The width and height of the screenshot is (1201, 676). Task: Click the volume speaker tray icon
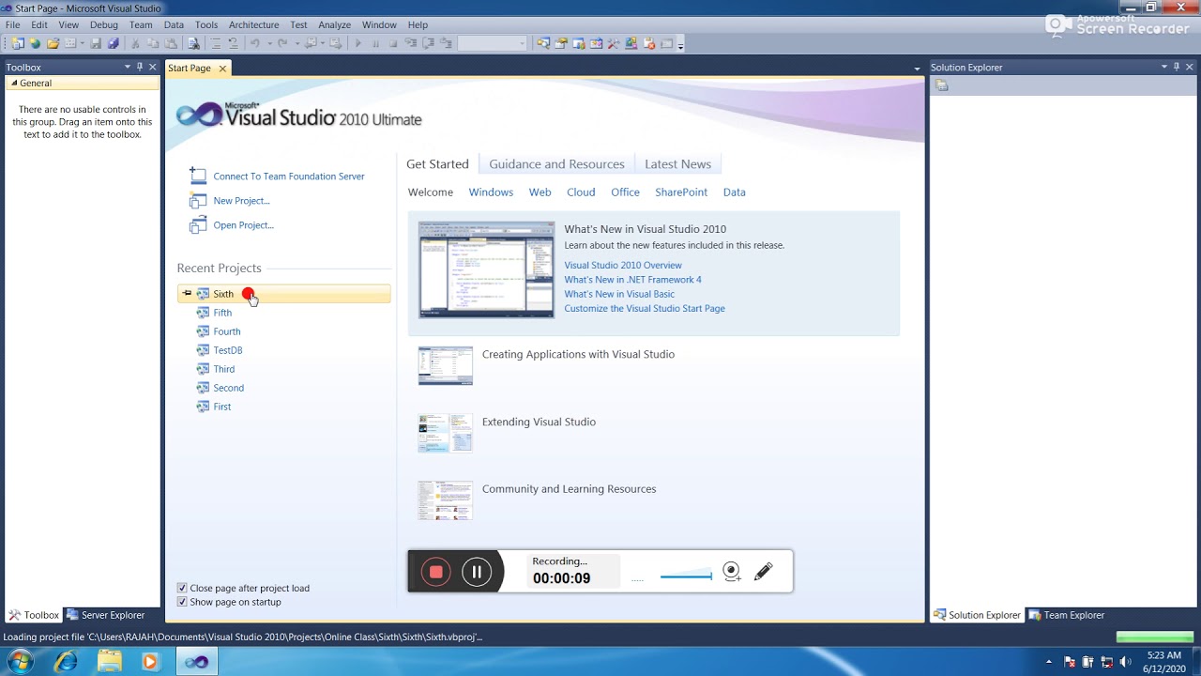point(1123,662)
